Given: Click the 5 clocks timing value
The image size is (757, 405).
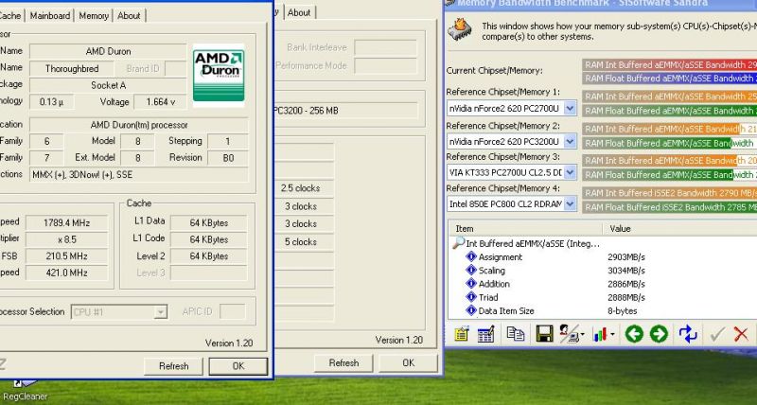Looking at the screenshot, I should point(304,242).
